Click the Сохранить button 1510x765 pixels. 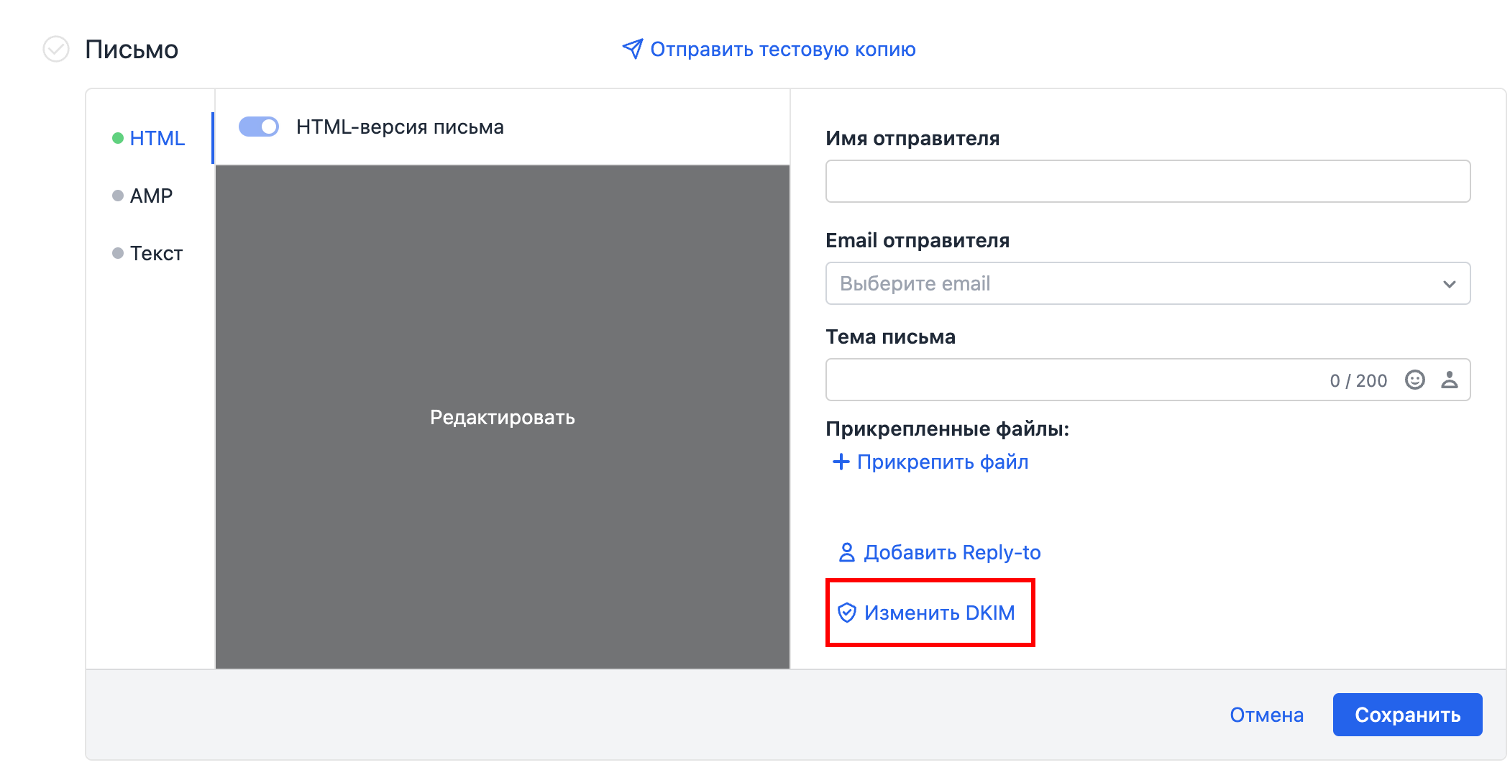[1407, 715]
